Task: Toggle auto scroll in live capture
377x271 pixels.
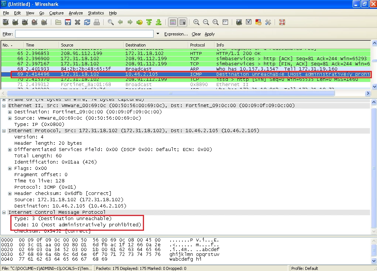Action: tap(182, 23)
